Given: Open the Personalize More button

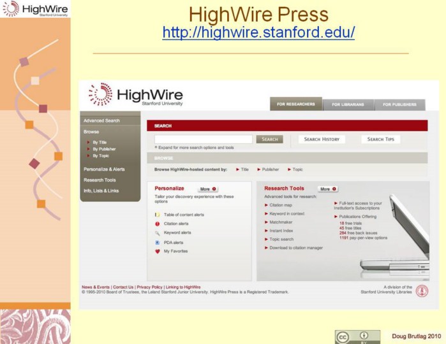Looking at the screenshot, I should (x=207, y=189).
